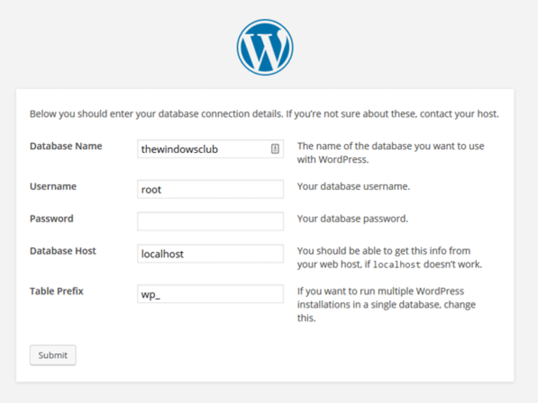
Task: Click the autofill icon in Database Name field
Action: pyautogui.click(x=275, y=149)
